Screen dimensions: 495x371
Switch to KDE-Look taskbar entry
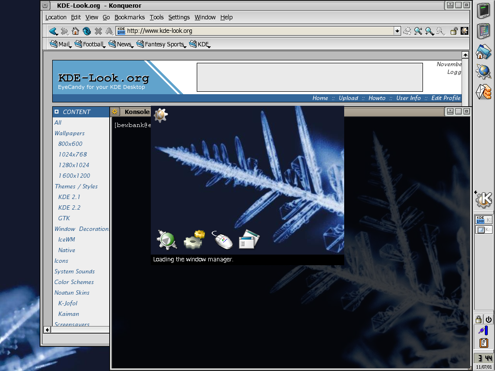pyautogui.click(x=483, y=220)
